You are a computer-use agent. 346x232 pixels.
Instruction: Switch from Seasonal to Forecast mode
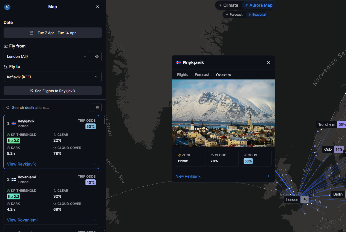pyautogui.click(x=234, y=14)
